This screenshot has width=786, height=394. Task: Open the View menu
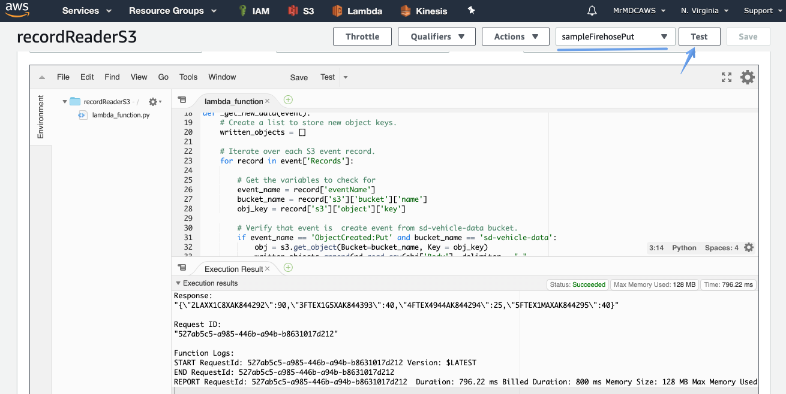click(139, 77)
